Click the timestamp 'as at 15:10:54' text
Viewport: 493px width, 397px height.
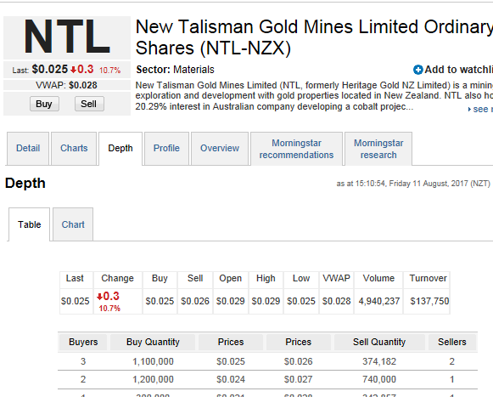click(413, 184)
